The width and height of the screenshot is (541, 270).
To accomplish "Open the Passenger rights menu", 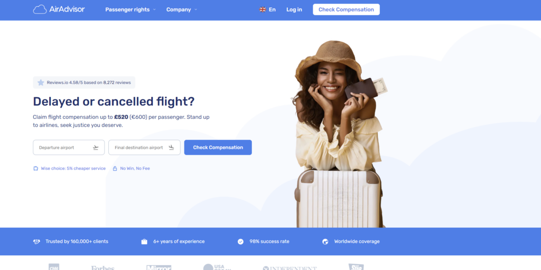I will click(127, 9).
